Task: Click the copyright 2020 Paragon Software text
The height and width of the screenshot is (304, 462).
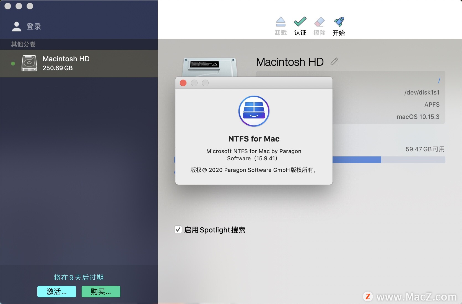Action: [x=254, y=170]
